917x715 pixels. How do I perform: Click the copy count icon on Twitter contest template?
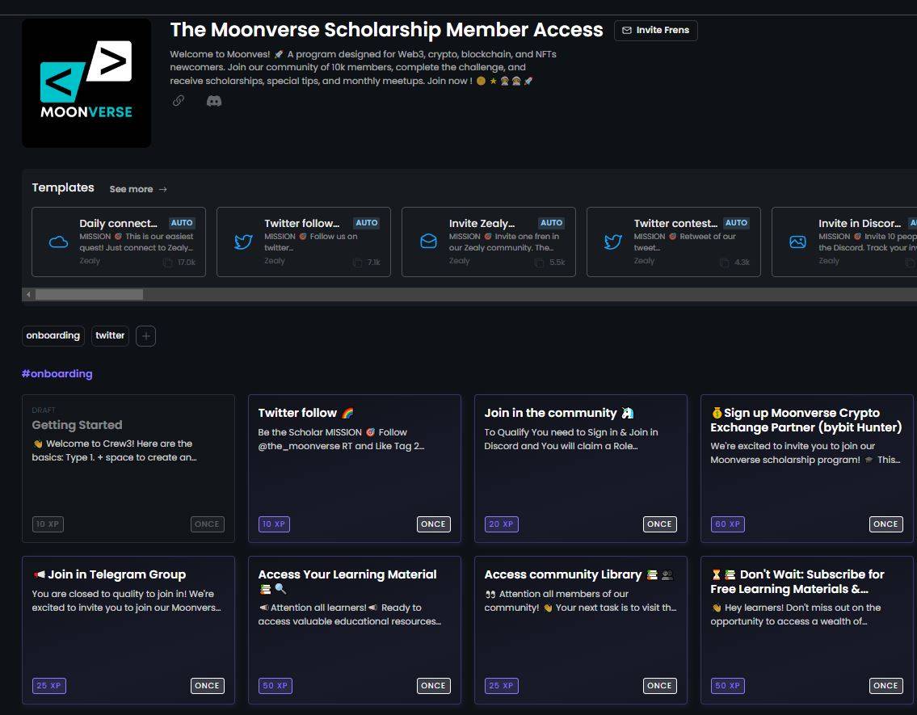click(x=724, y=263)
